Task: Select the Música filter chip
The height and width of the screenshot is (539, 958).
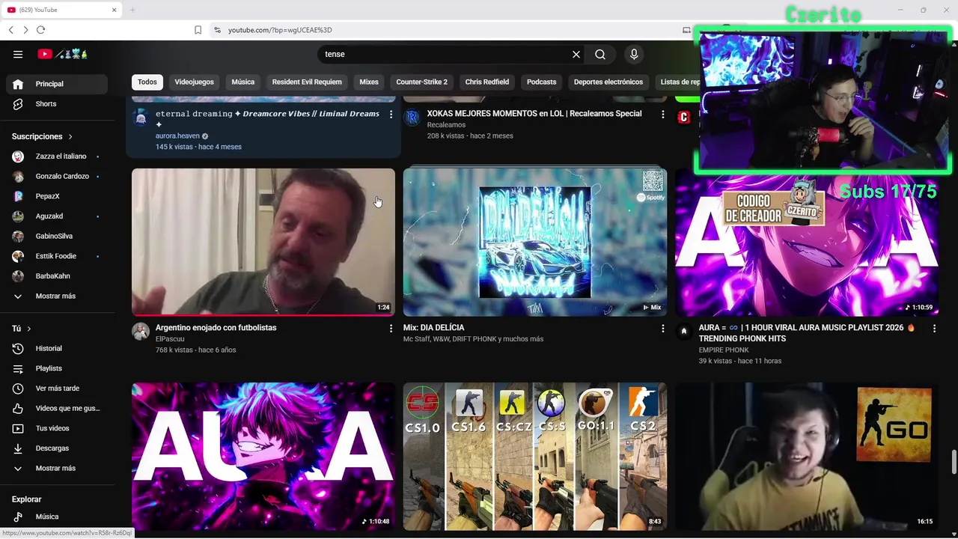Action: (242, 82)
